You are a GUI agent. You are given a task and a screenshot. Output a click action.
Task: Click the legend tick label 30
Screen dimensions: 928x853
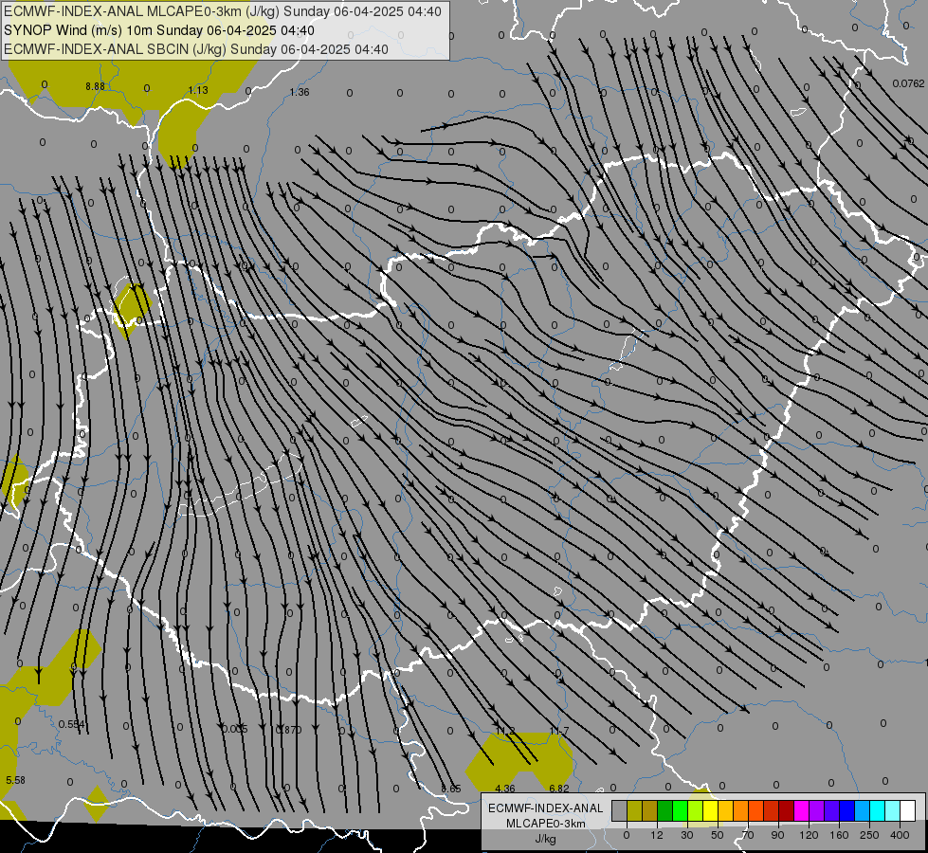pyautogui.click(x=687, y=835)
